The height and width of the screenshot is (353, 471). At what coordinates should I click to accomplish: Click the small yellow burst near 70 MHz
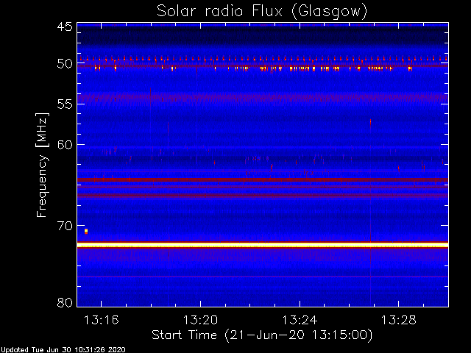[86, 231]
